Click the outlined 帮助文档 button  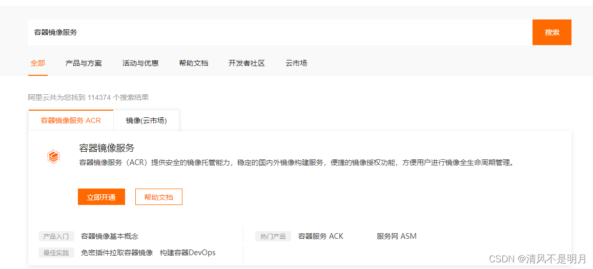(159, 197)
